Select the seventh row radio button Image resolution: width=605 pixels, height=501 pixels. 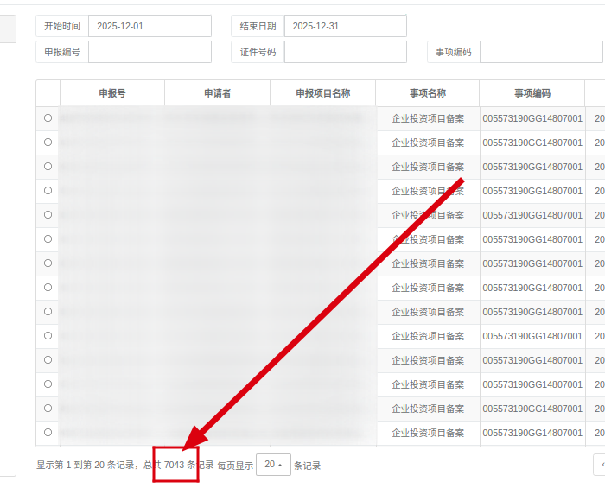(48, 263)
